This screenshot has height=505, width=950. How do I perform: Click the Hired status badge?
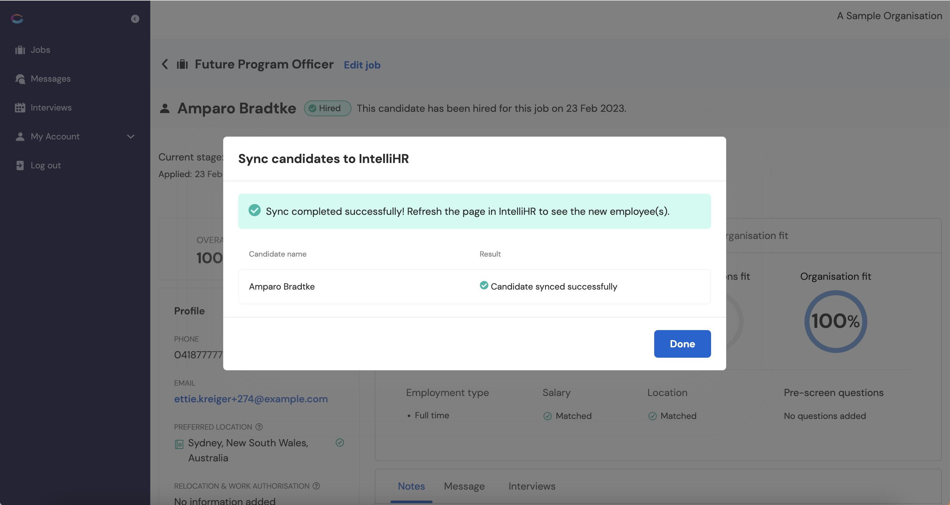(x=327, y=108)
